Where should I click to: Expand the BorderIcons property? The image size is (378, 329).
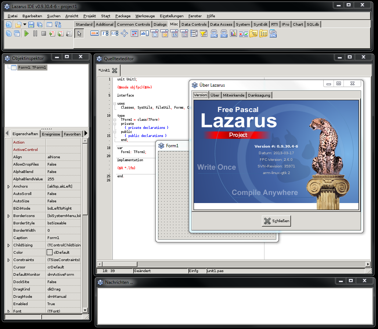tap(8, 216)
